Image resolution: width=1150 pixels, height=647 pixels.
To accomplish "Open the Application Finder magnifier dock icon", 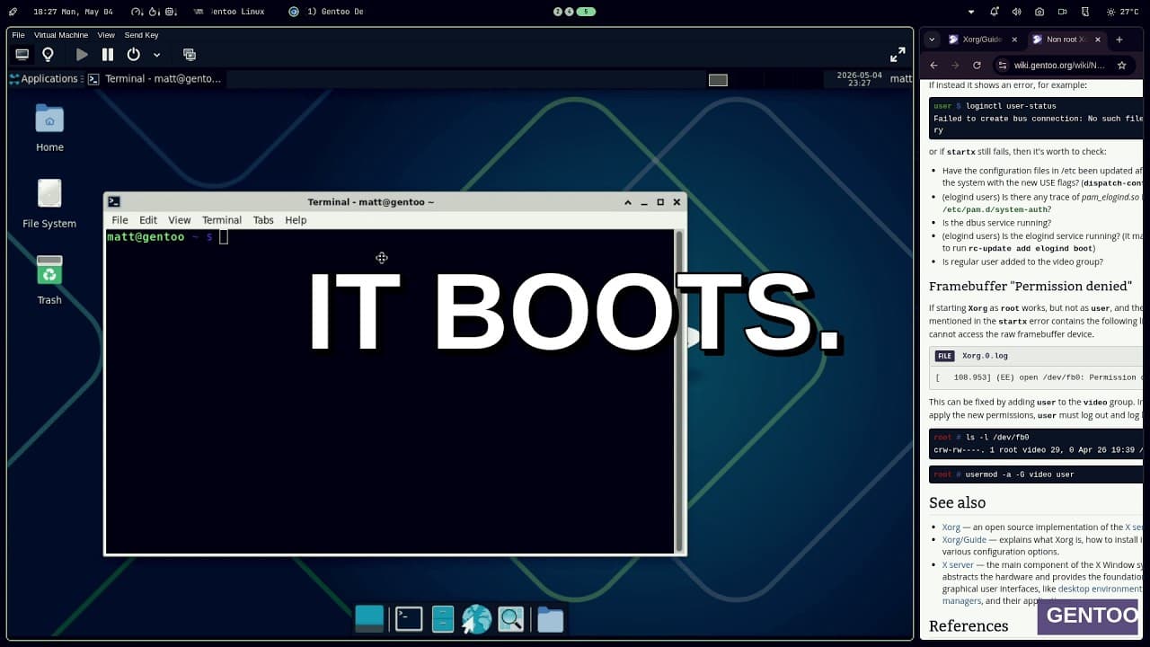I will coord(511,618).
